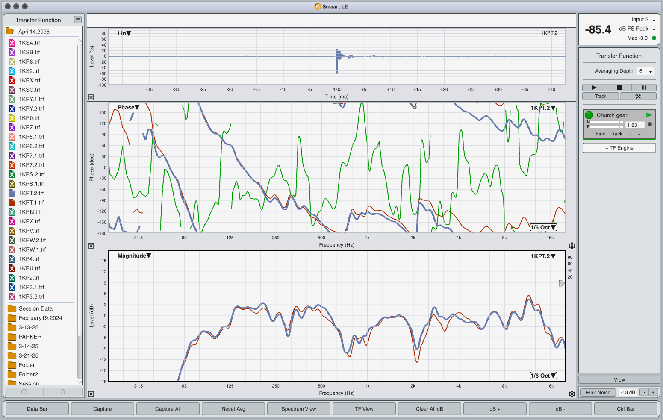Screen dimensions: 663x420
Task: Toggle visibility of 1KS9.trf trace
Action: click(x=12, y=71)
